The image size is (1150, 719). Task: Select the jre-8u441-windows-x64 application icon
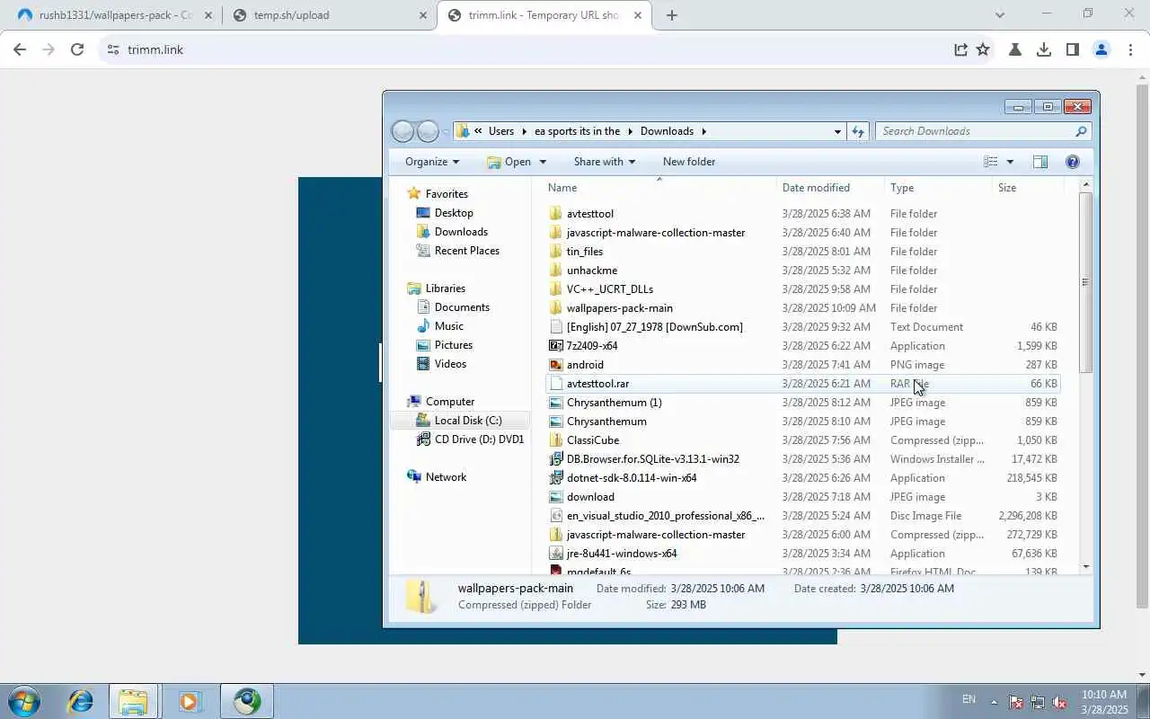[x=556, y=554]
